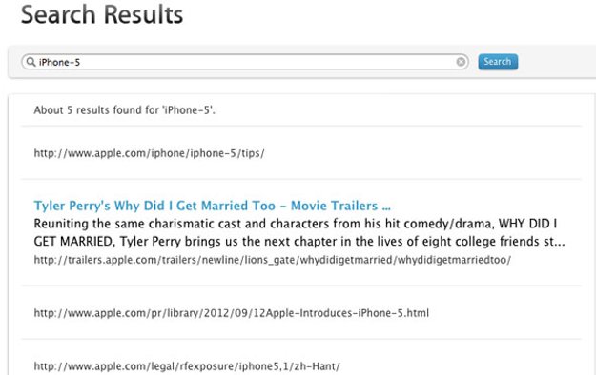Open the 12Apple-Introduces-iPhone-5.html result
Screen dimensions: 596x375
click(231, 313)
